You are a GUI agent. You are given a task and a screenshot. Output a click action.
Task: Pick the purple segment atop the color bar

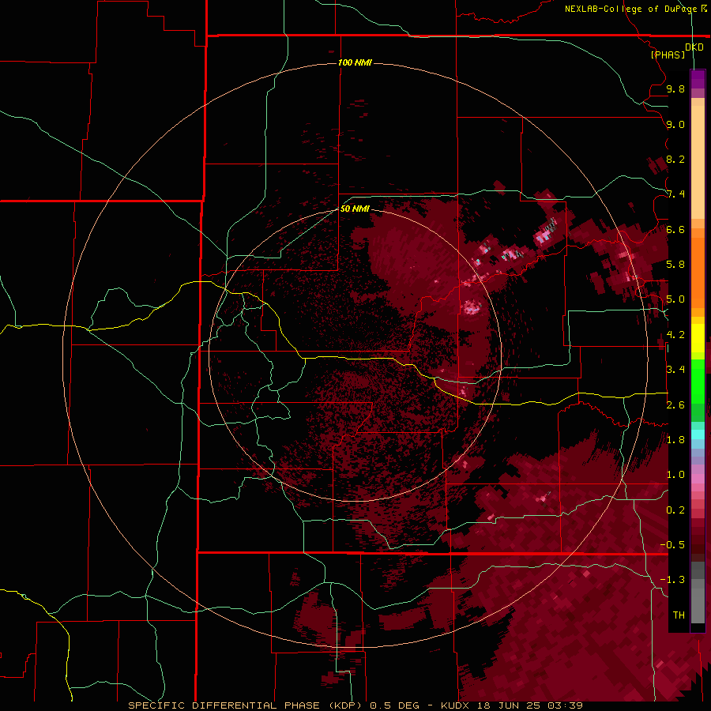tap(698, 79)
